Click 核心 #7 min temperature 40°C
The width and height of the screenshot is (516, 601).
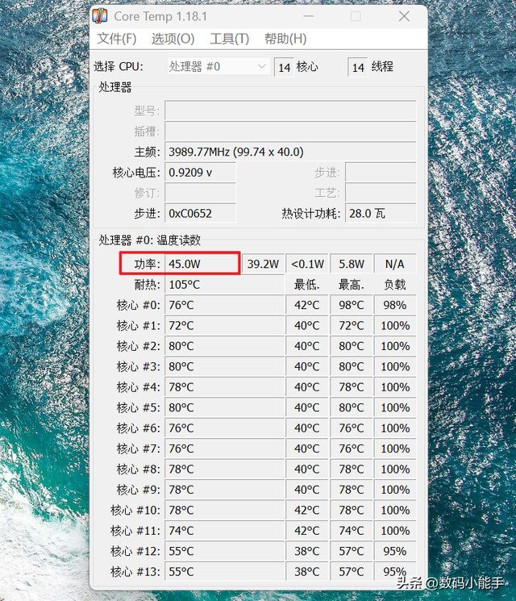[307, 449]
